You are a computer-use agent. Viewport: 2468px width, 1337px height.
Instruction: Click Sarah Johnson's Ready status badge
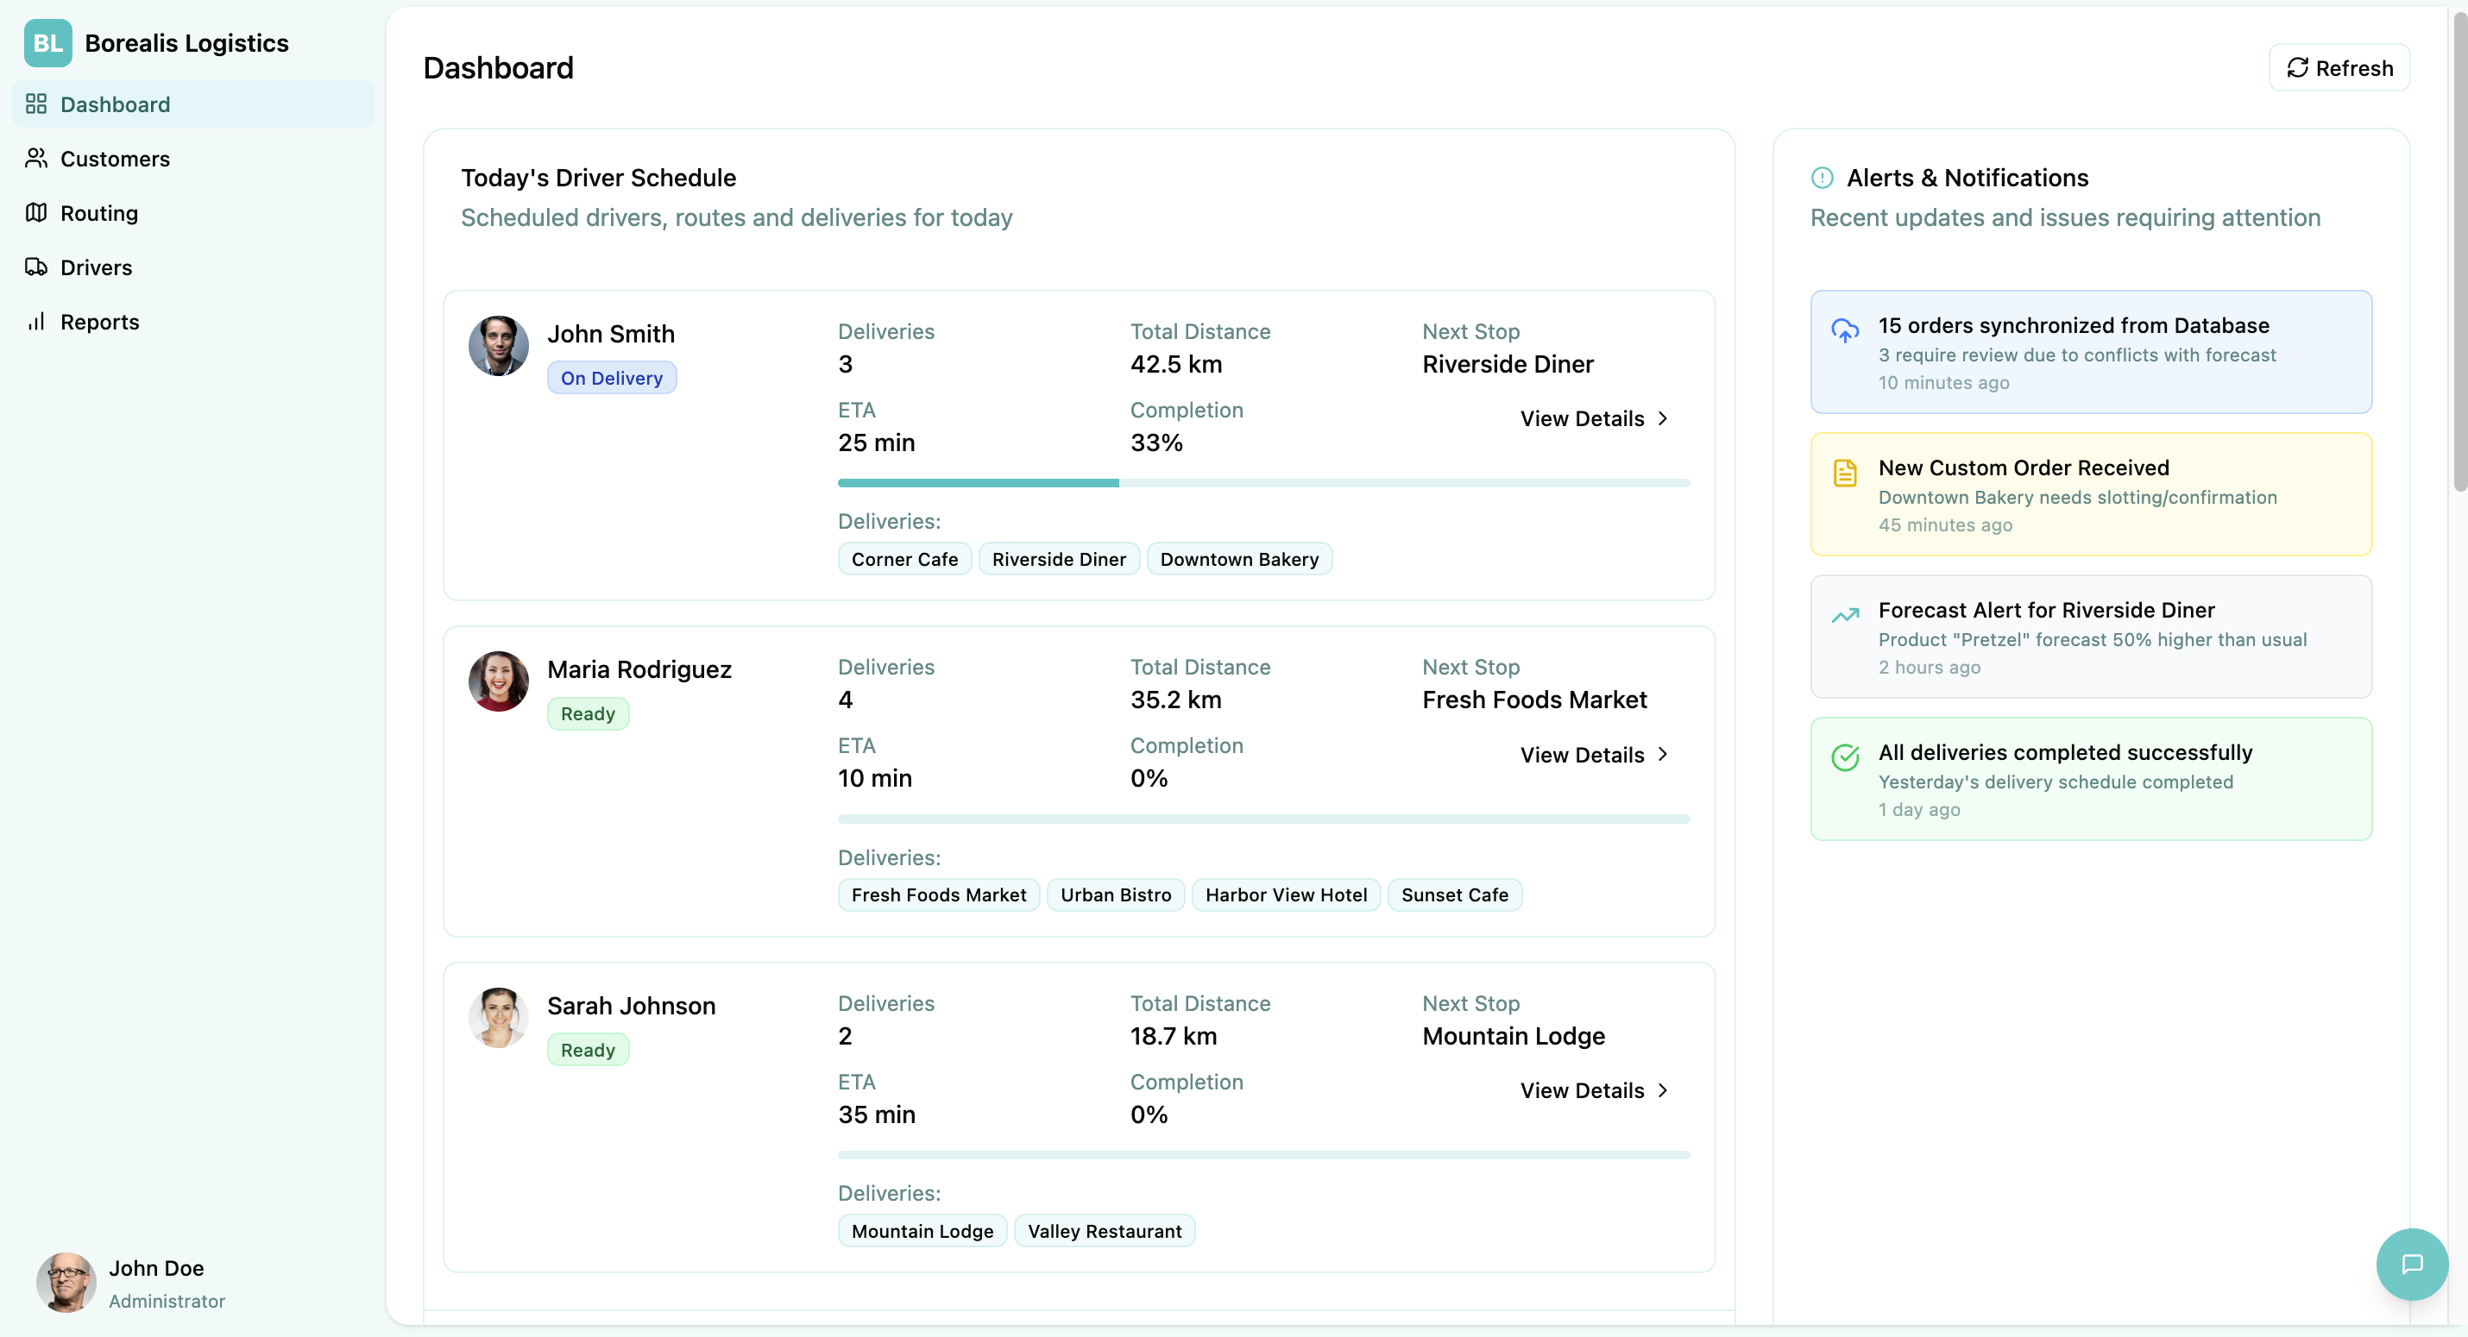tap(588, 1050)
